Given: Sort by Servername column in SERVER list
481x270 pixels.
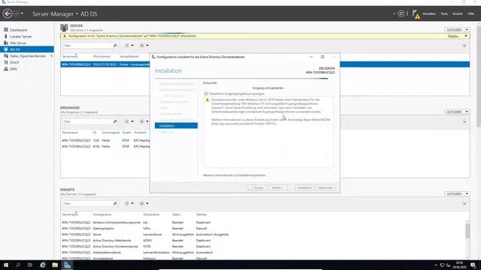Looking at the screenshot, I should coord(70,57).
